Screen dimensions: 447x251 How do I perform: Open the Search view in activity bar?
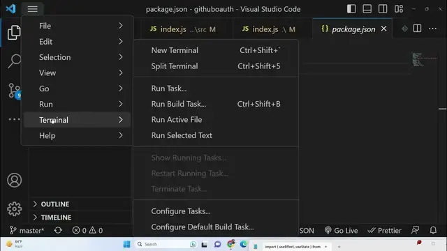click(x=14, y=61)
